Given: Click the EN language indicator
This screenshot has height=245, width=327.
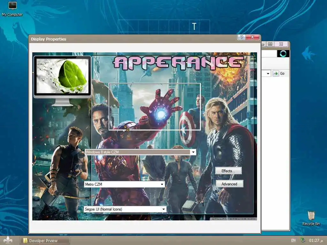Looking at the screenshot, I should coord(293,241).
